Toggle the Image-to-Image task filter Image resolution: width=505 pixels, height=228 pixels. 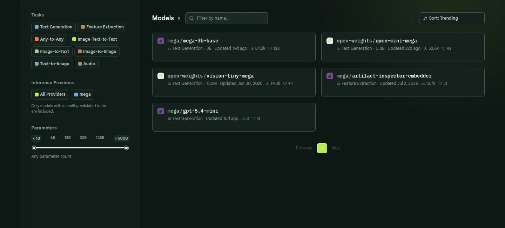pyautogui.click(x=97, y=52)
